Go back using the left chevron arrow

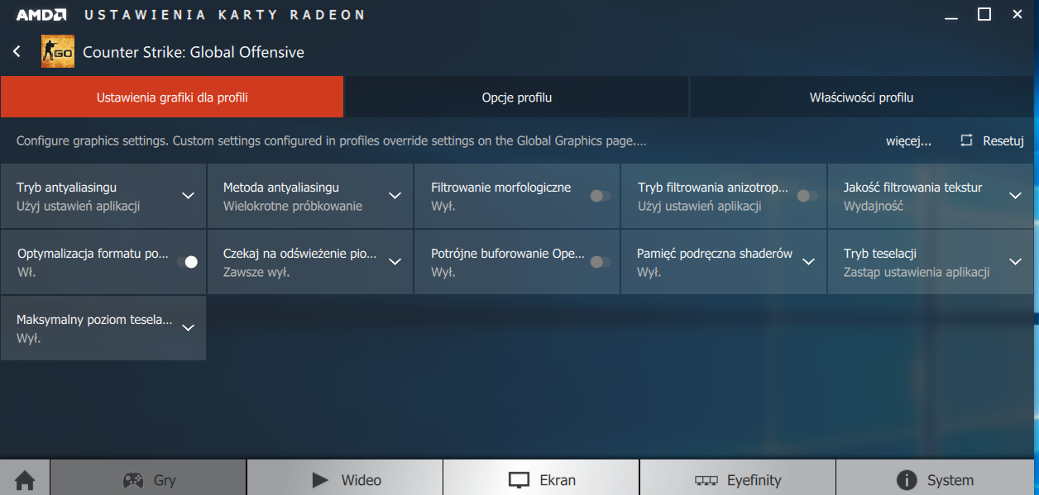[x=17, y=50]
